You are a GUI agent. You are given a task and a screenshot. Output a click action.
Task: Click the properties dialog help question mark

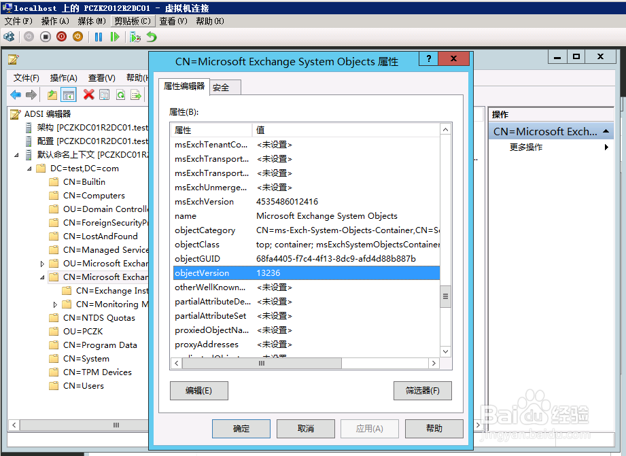tap(429, 58)
